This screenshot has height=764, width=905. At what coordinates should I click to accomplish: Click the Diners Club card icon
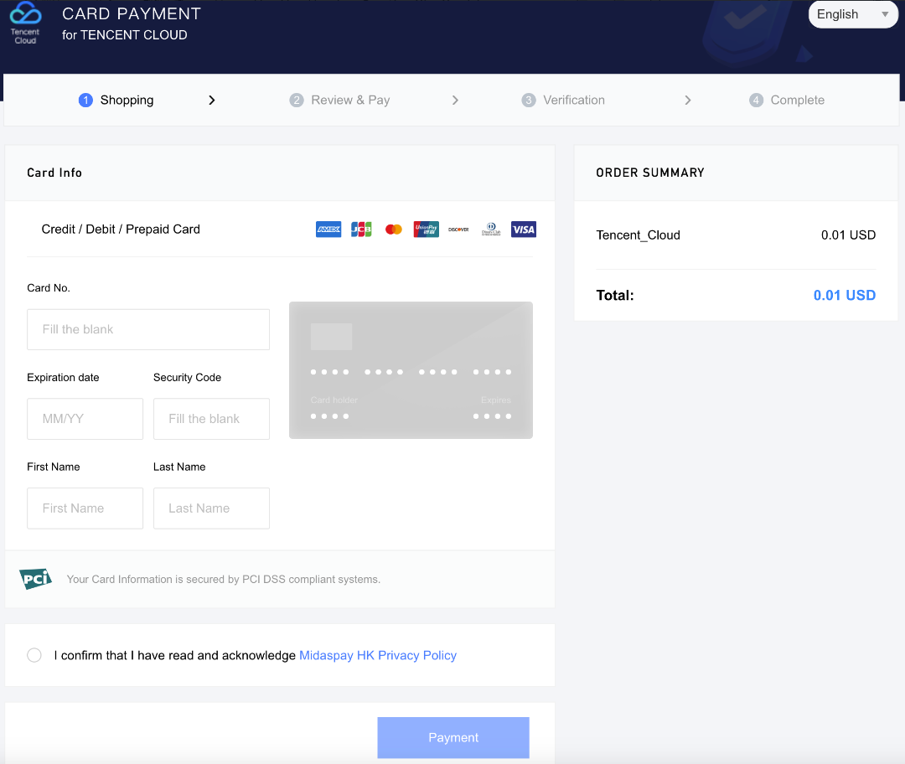pyautogui.click(x=491, y=230)
